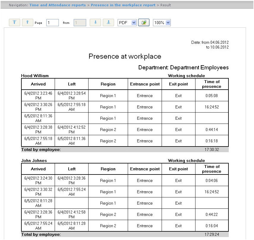
Task: Click the export report icon button
Action: tap(144, 22)
